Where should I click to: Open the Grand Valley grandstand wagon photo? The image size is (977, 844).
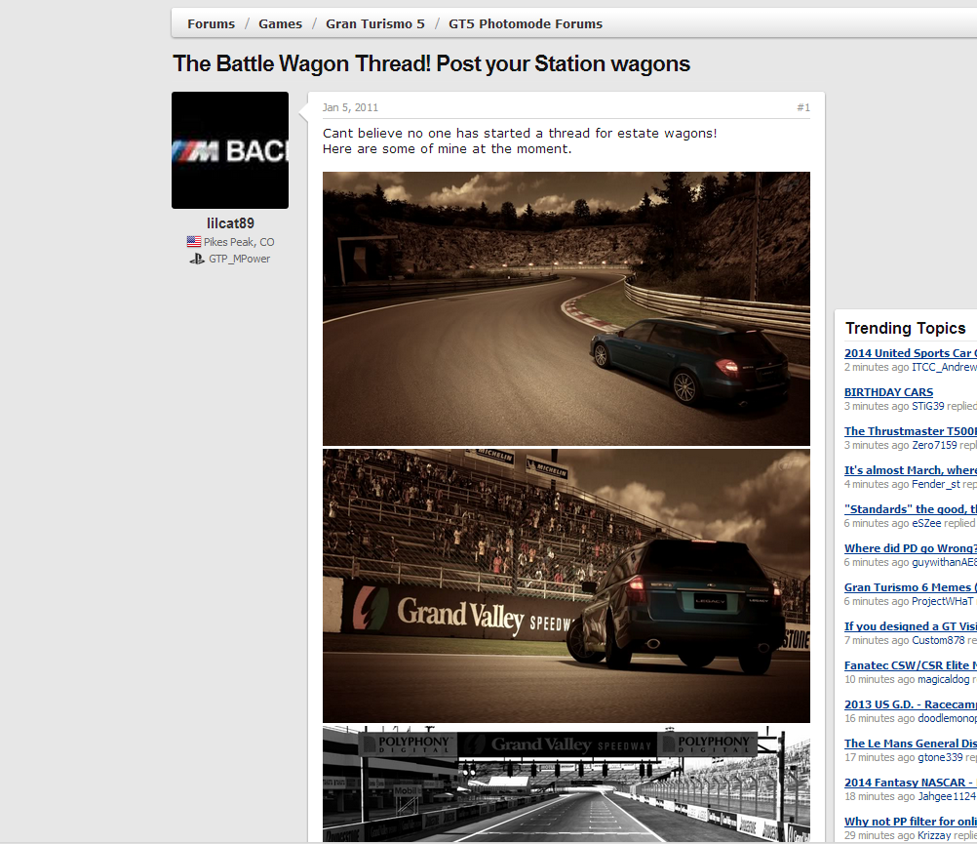(567, 586)
